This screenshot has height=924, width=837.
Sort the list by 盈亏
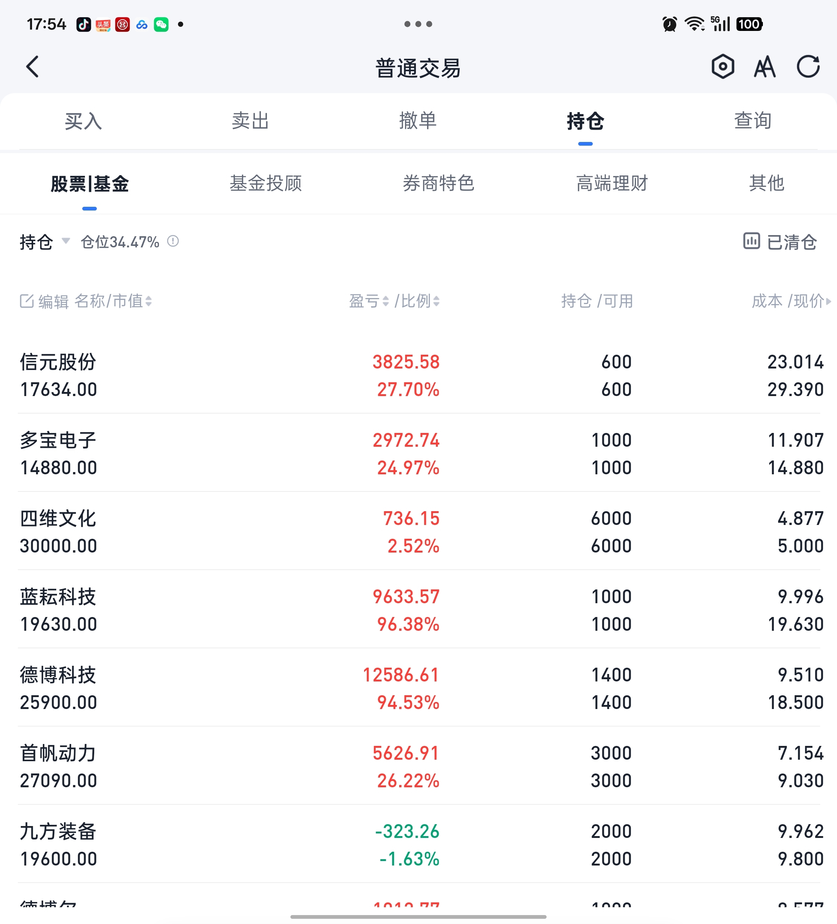369,301
